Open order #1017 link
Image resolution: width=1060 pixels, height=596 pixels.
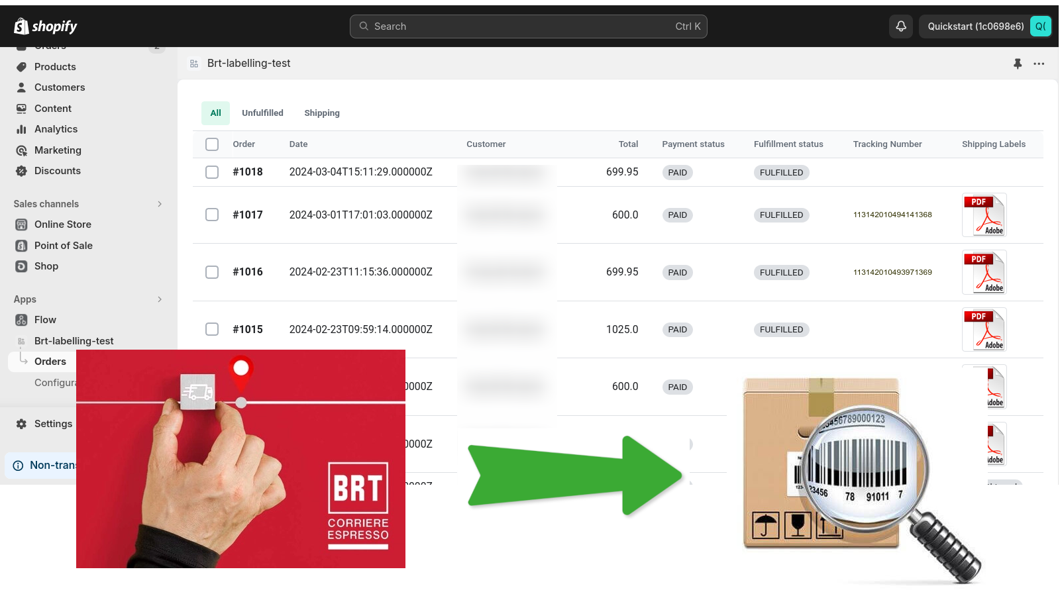248,215
